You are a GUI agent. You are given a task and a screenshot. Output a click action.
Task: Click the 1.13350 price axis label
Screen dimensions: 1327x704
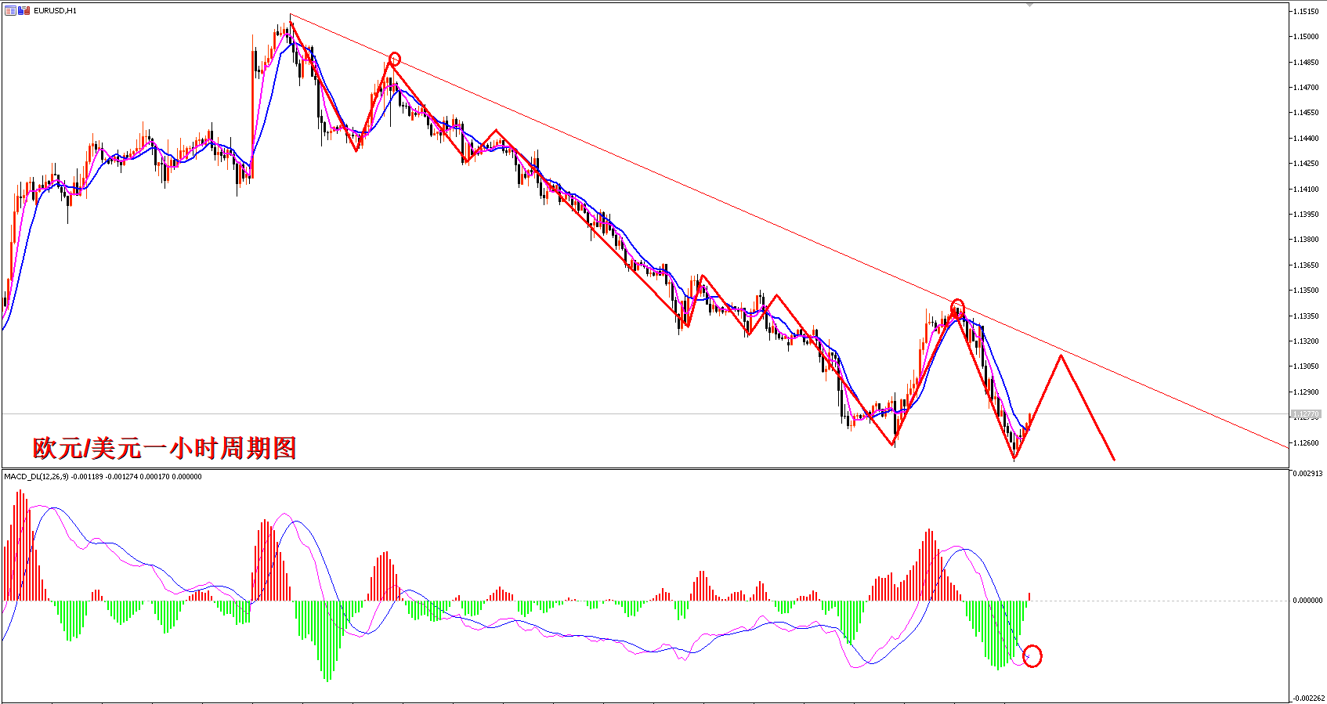tap(1306, 316)
